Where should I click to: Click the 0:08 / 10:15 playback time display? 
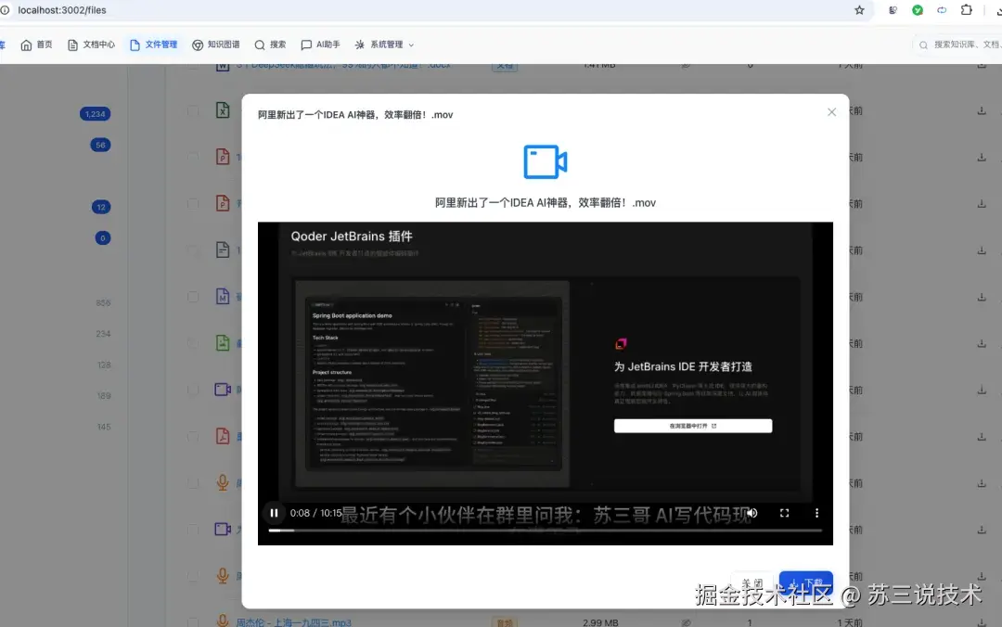[315, 513]
